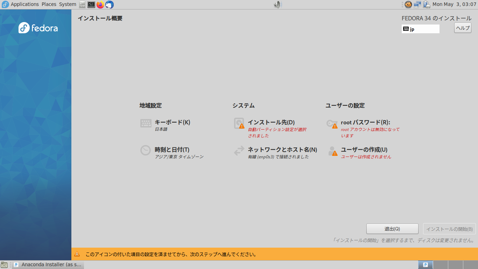Click the インストール概要 page title
478x269 pixels.
pos(100,18)
